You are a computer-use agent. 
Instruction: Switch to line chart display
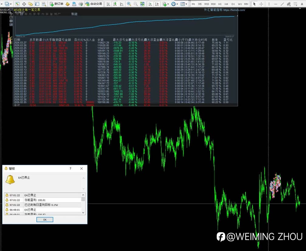[x=122, y=4]
